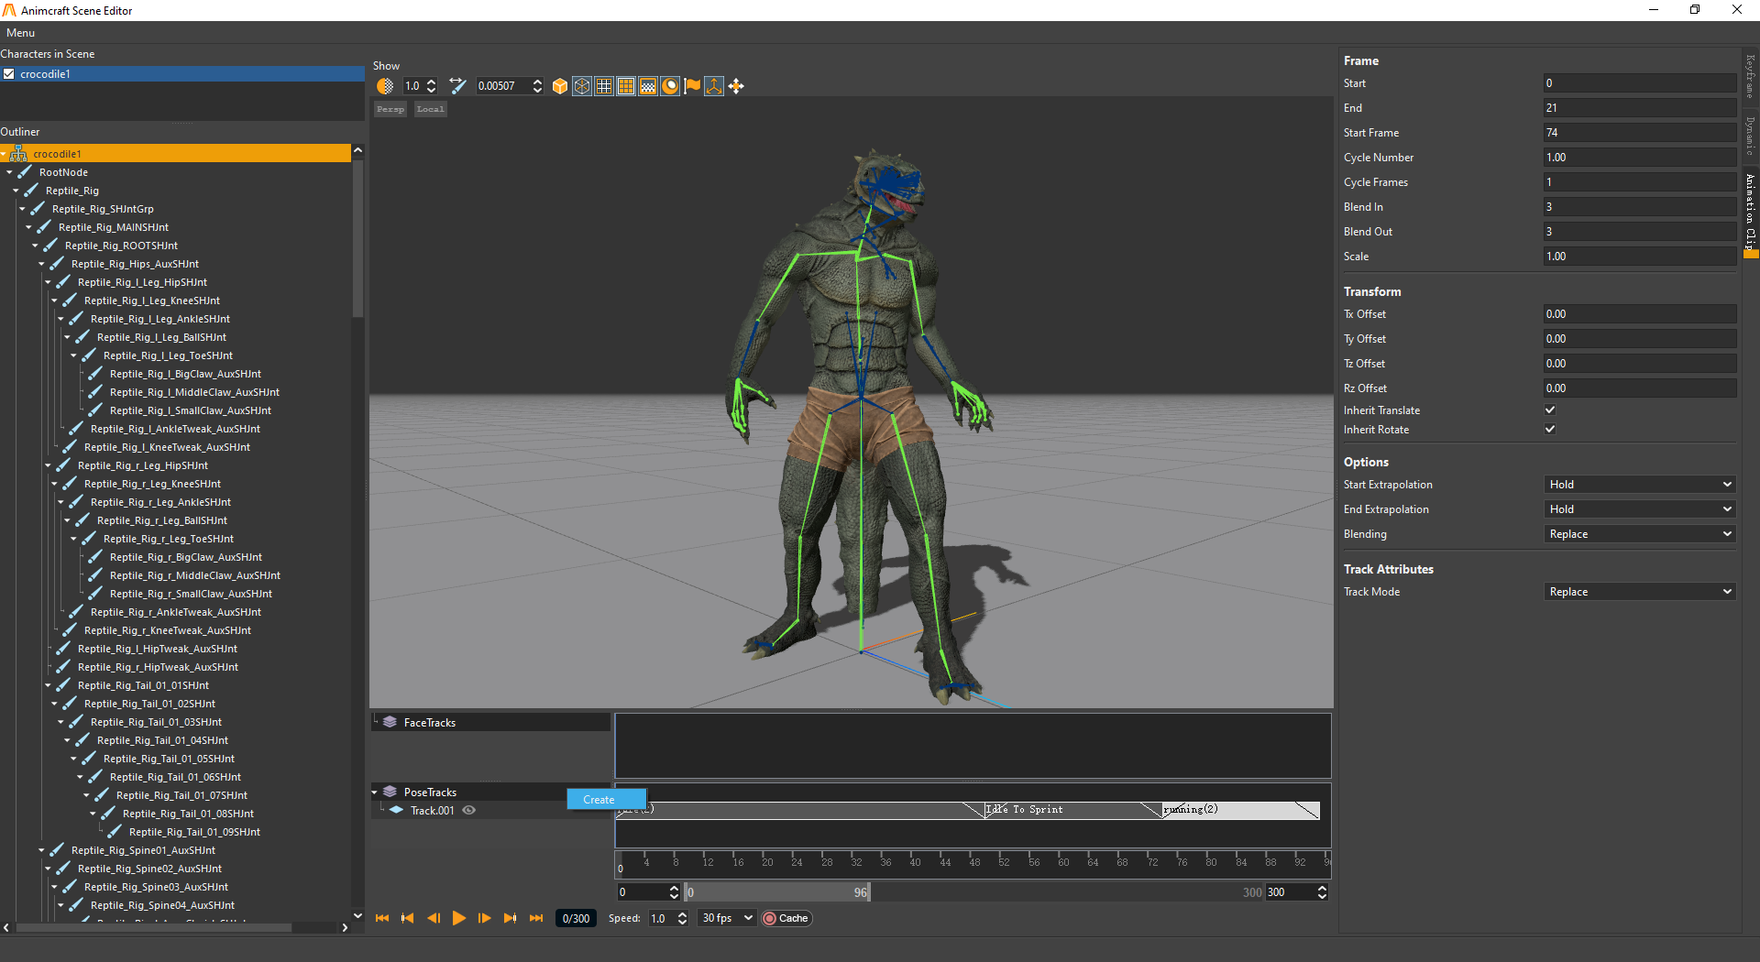
Task: Toggle the Inherit Translate checkbox
Action: coord(1550,410)
